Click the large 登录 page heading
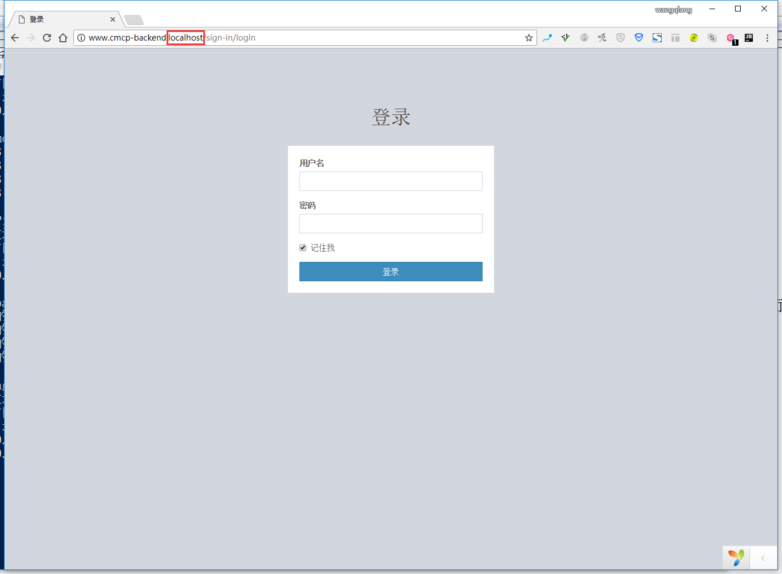The height and width of the screenshot is (574, 782). (391, 117)
